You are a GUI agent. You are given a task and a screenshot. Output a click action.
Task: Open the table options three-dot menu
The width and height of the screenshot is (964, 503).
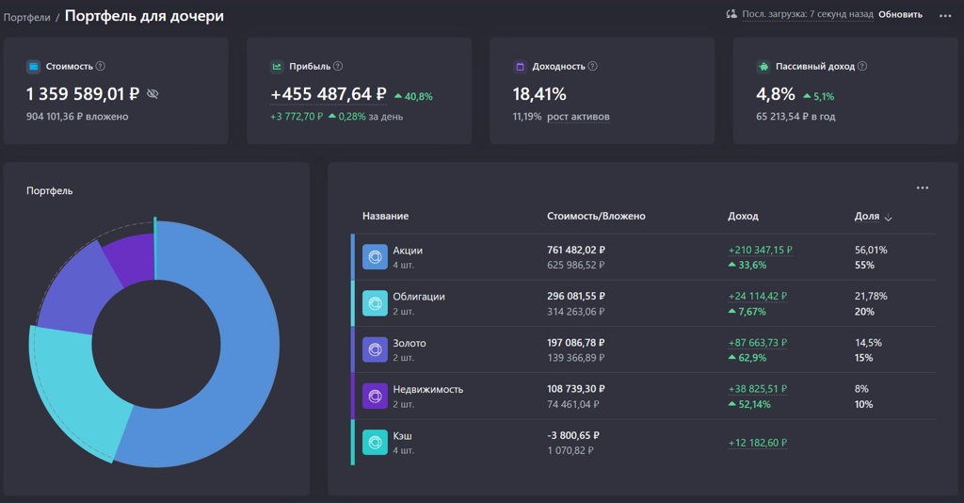[x=923, y=187]
